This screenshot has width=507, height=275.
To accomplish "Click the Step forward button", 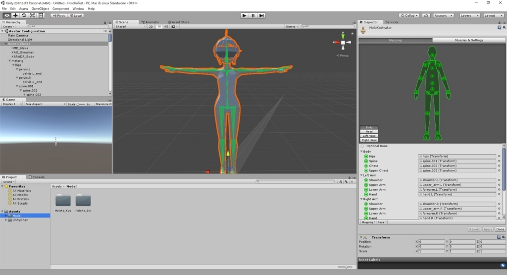I will click(261, 15).
